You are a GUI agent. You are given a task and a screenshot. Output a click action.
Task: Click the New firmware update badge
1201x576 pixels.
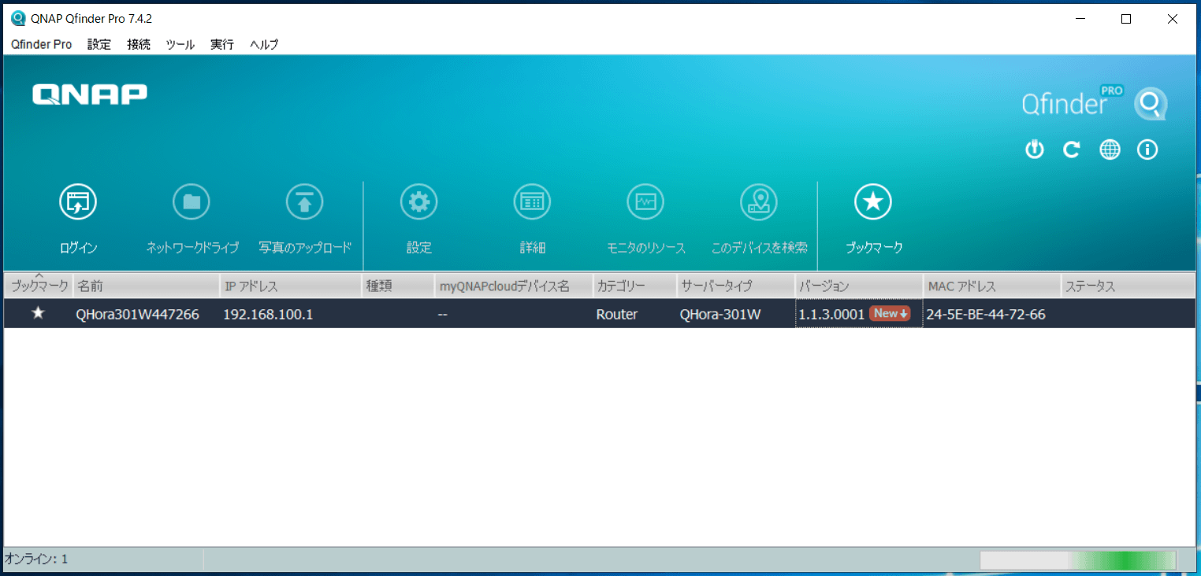point(890,313)
